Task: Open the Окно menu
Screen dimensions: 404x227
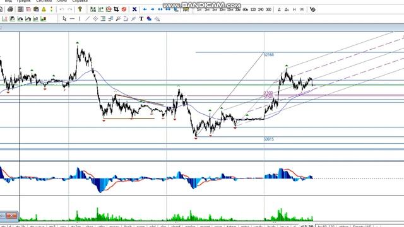Action: (62, 1)
